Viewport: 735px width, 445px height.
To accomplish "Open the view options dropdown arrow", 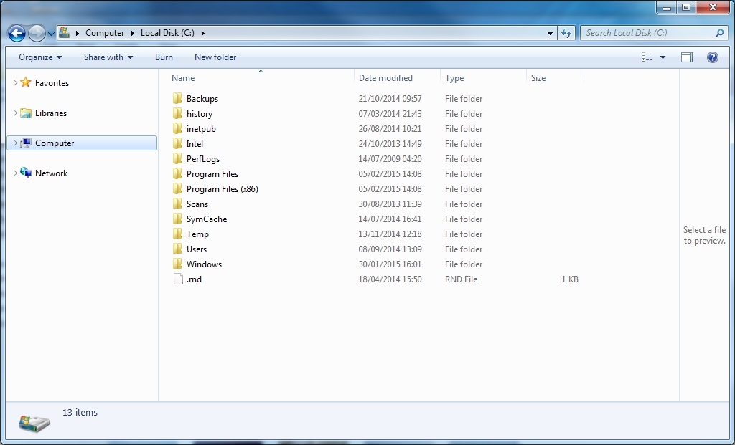I will click(x=663, y=57).
